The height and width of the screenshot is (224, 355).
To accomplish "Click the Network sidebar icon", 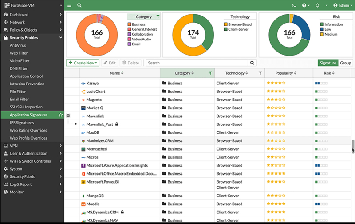I will (6, 22).
